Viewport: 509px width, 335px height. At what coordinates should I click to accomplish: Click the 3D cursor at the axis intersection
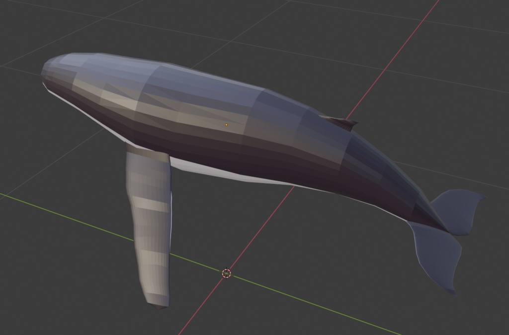click(226, 273)
